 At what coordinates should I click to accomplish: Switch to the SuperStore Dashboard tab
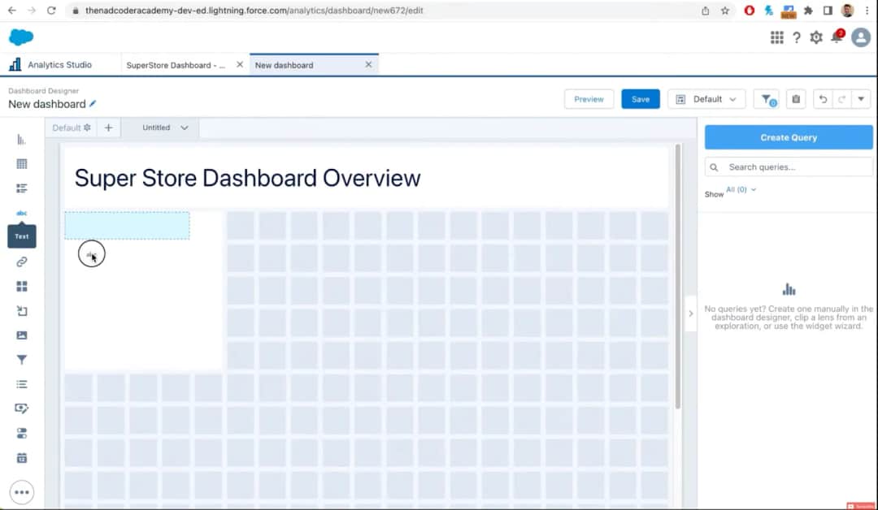(176, 66)
